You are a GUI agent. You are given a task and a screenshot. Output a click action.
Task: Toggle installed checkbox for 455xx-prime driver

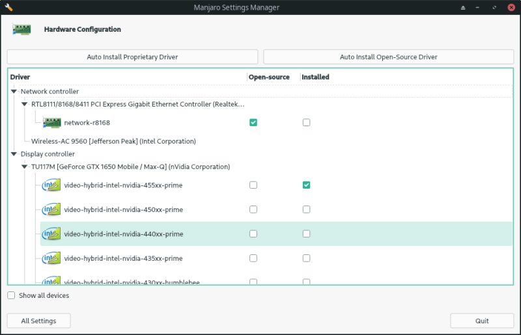point(306,185)
